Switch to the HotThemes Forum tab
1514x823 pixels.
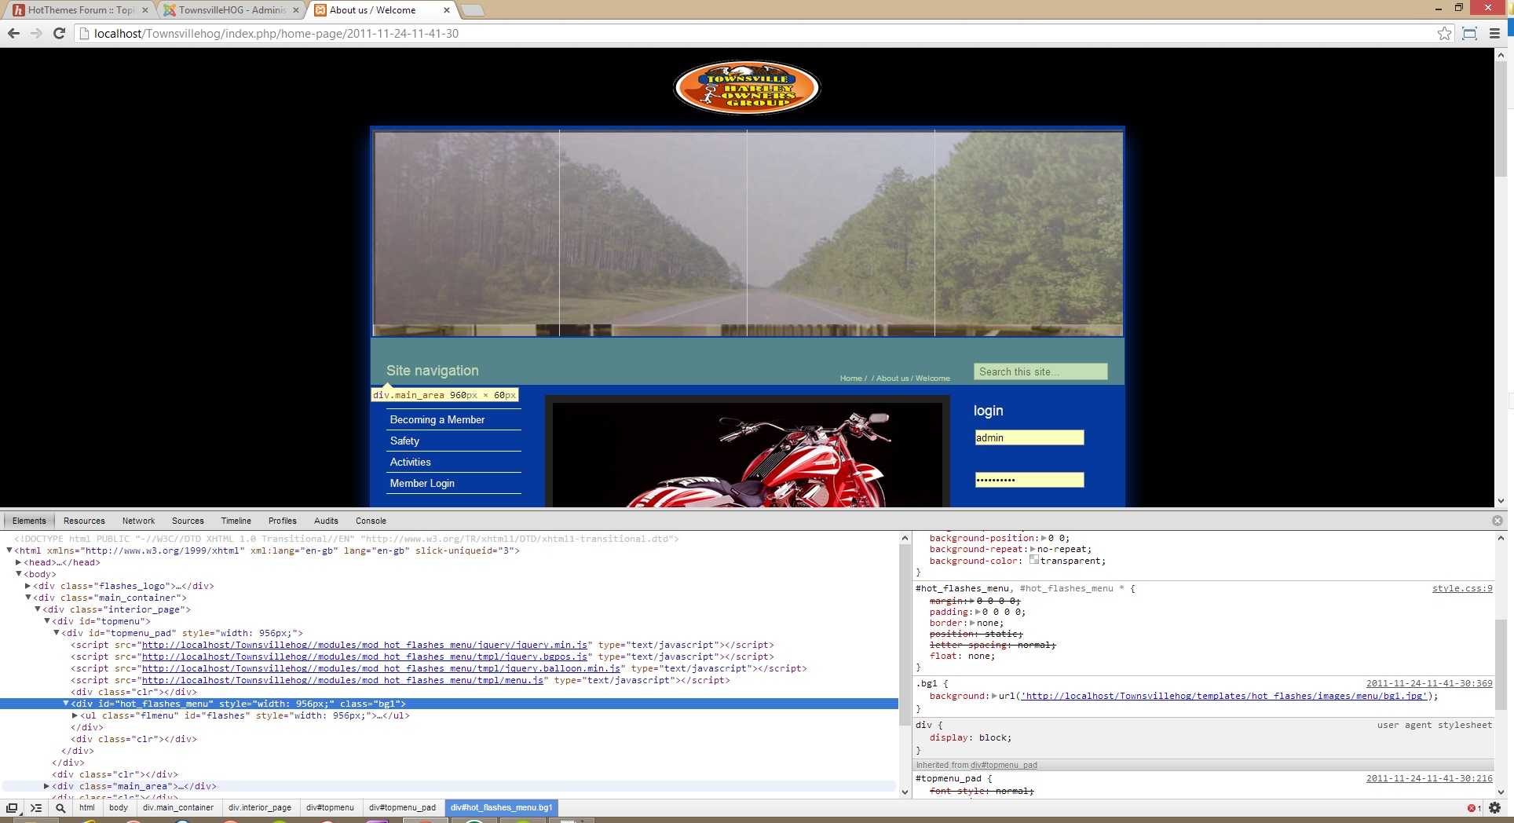[80, 10]
